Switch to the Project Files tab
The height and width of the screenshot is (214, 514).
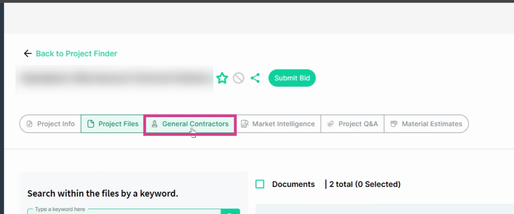112,124
